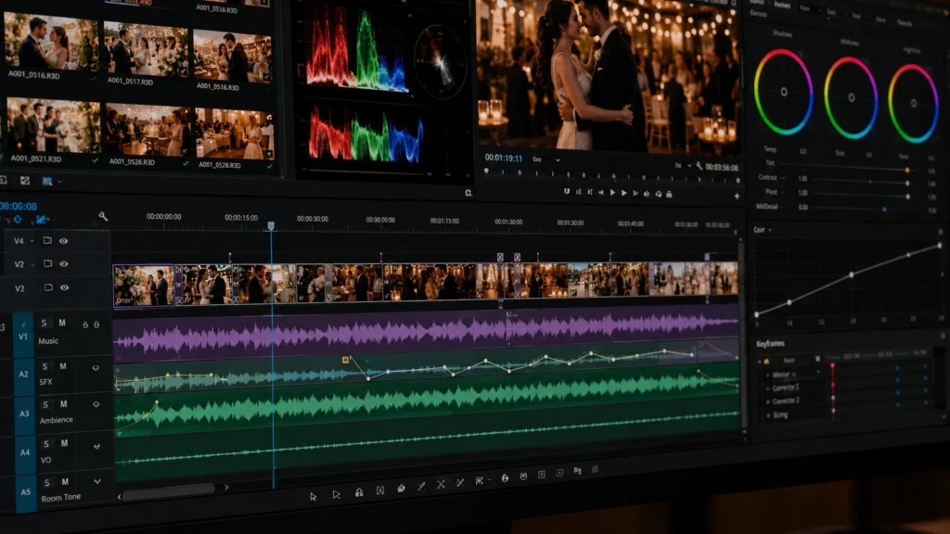This screenshot has height=534, width=950.
Task: Click the first lock icon on Music track
Action: (x=85, y=325)
